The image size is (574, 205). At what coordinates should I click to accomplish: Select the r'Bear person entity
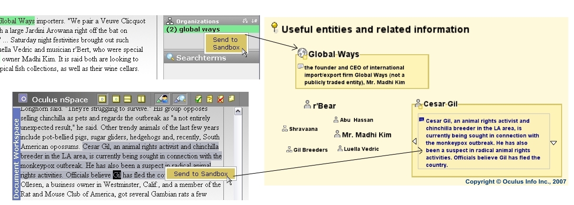point(324,106)
